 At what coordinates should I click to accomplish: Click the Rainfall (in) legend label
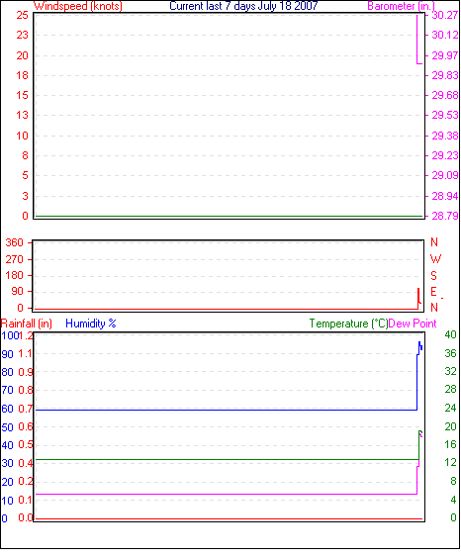pos(27,324)
